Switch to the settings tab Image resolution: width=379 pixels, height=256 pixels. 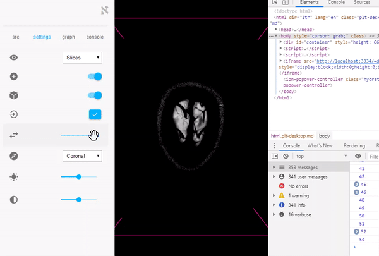[x=42, y=37]
